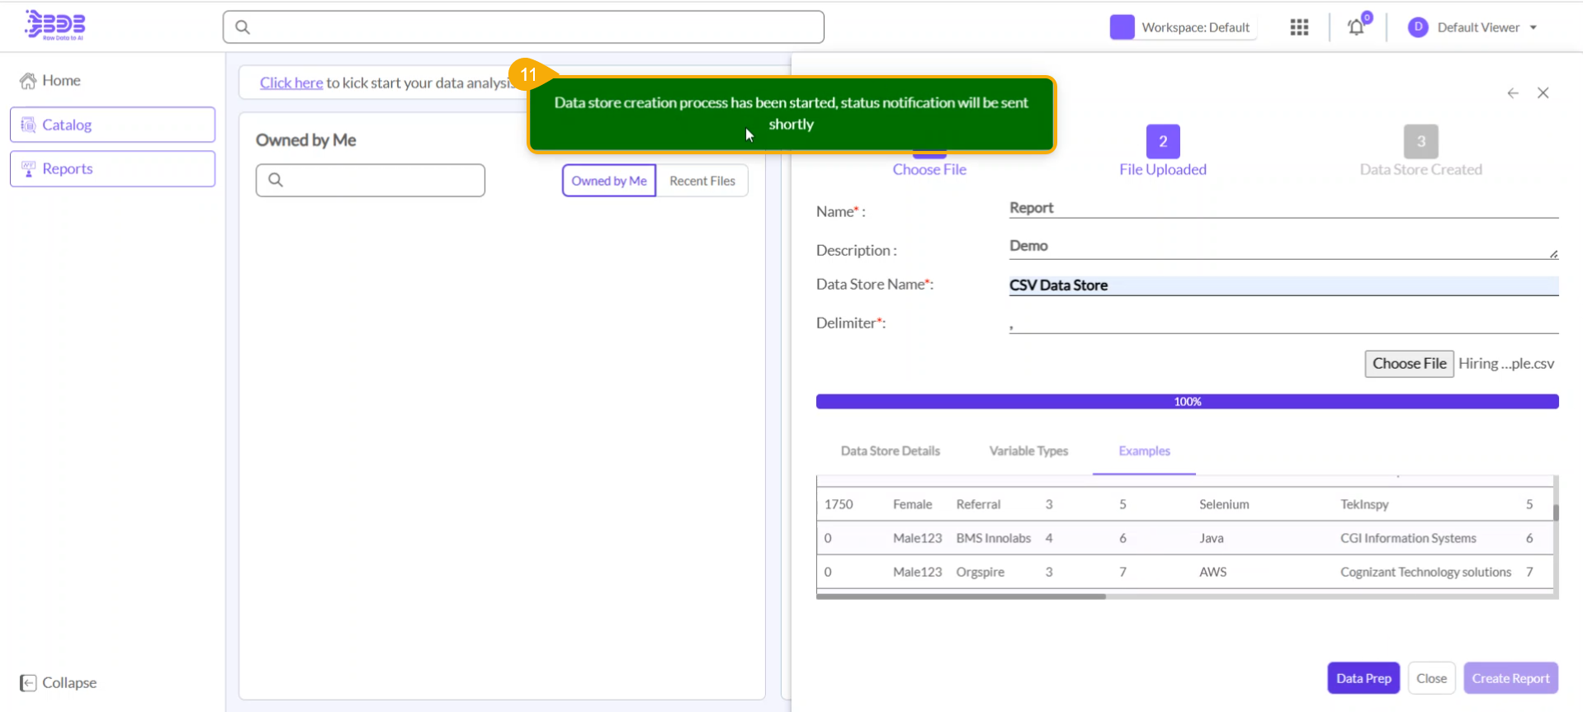
Task: Click the Data Prep button
Action: pyautogui.click(x=1363, y=678)
